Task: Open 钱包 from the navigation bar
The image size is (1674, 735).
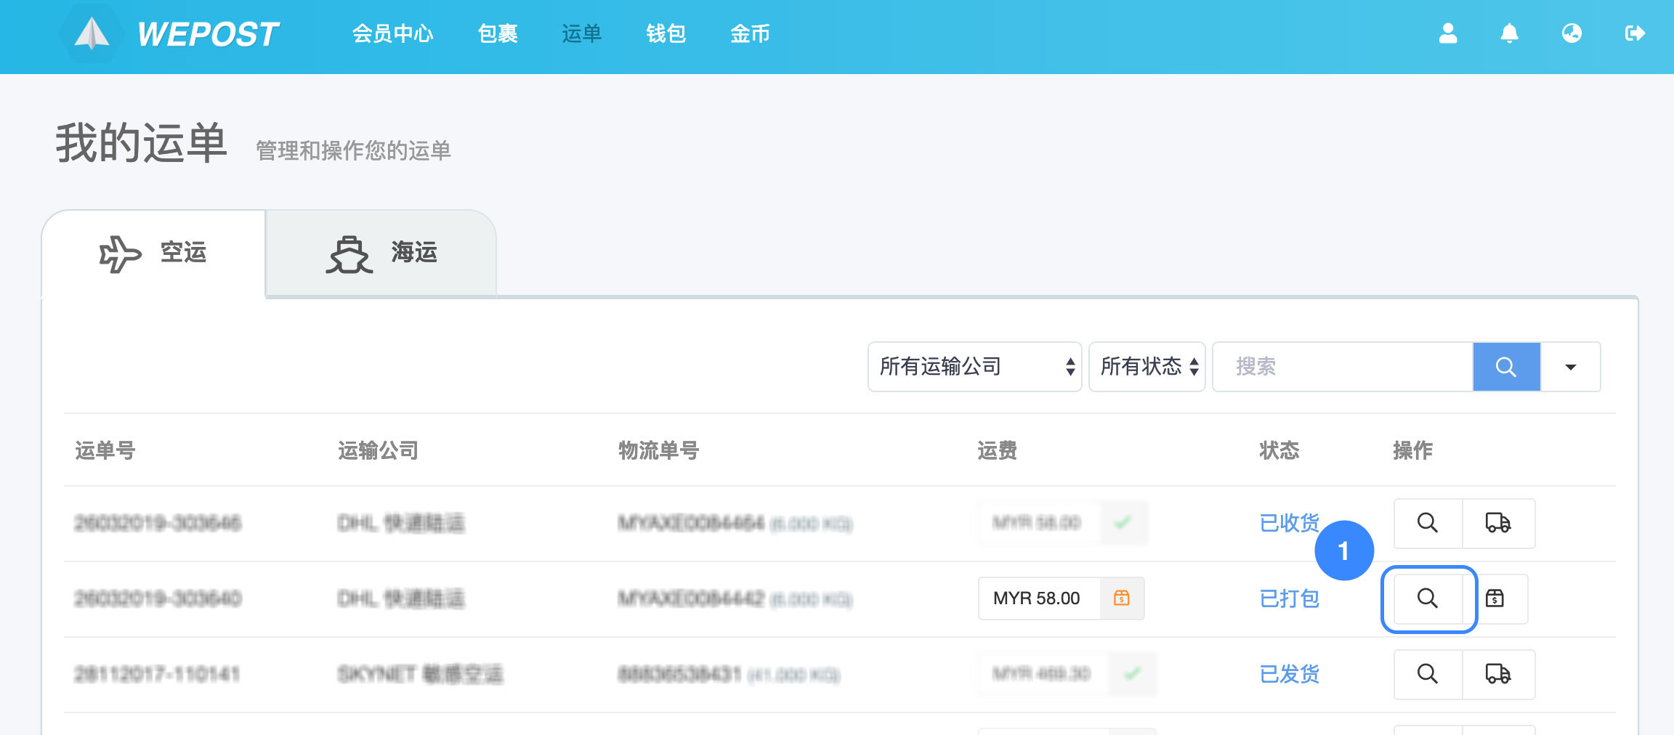Action: [666, 33]
